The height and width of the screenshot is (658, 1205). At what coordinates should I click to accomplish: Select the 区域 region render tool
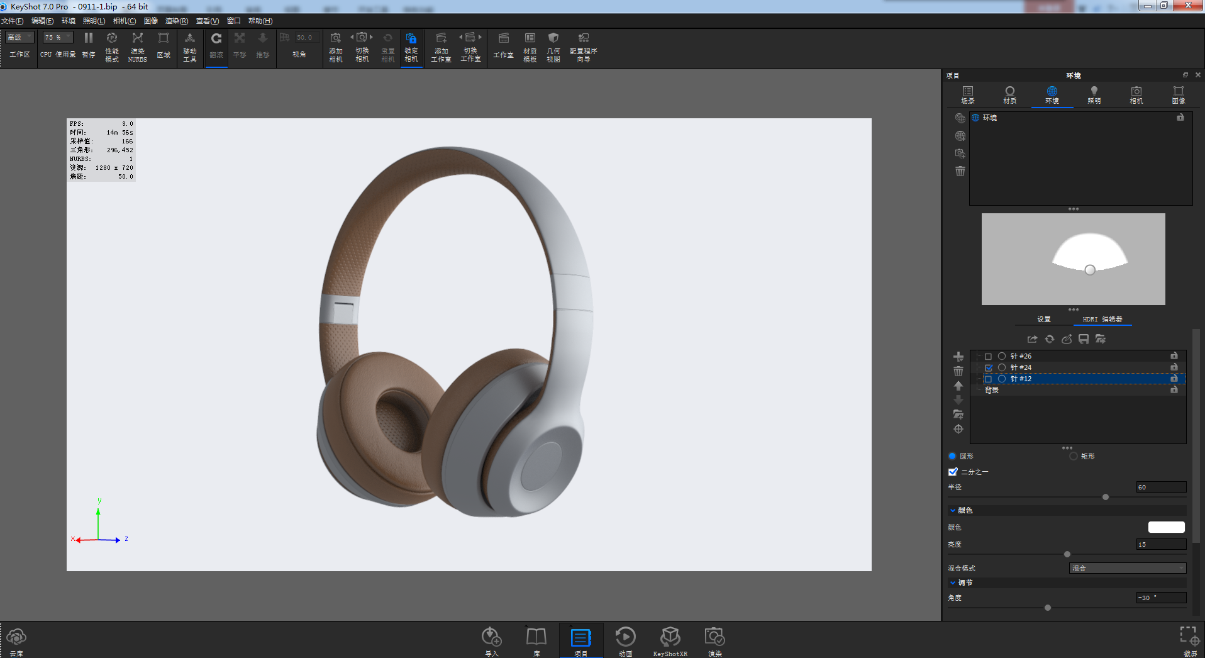tap(164, 46)
